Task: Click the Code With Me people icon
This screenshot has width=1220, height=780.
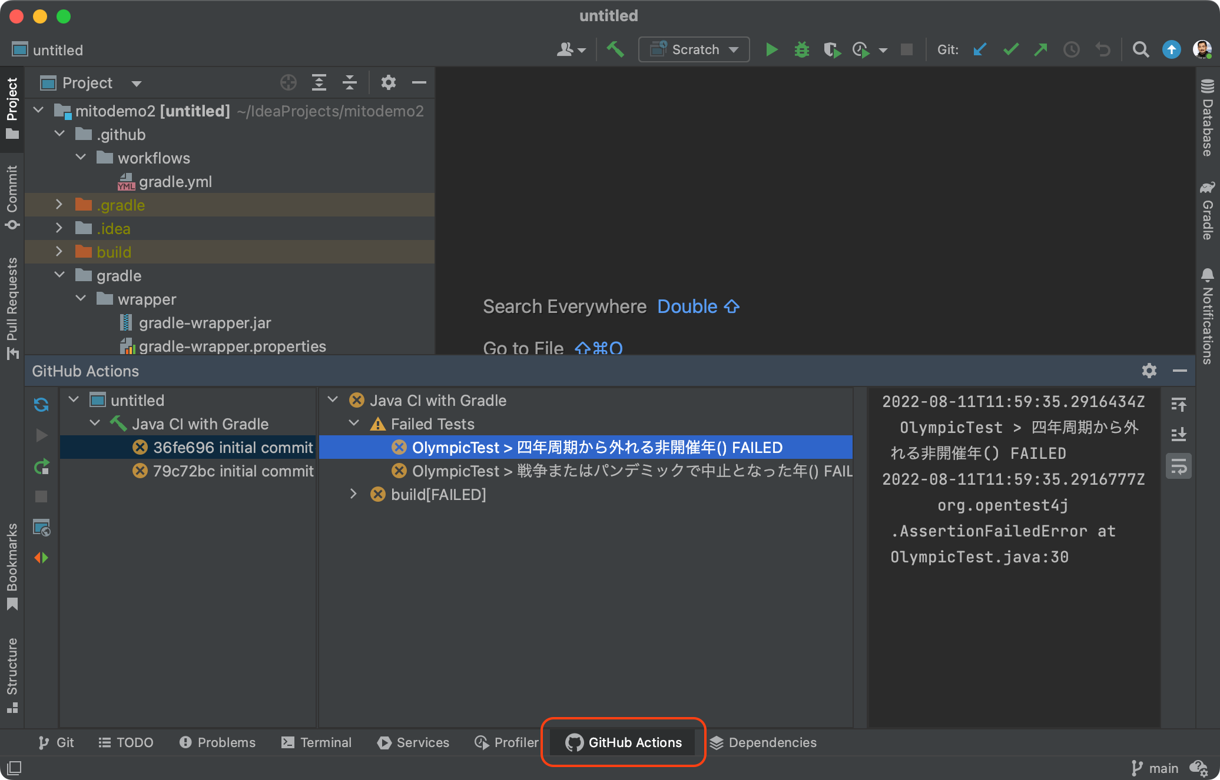Action: [x=571, y=49]
